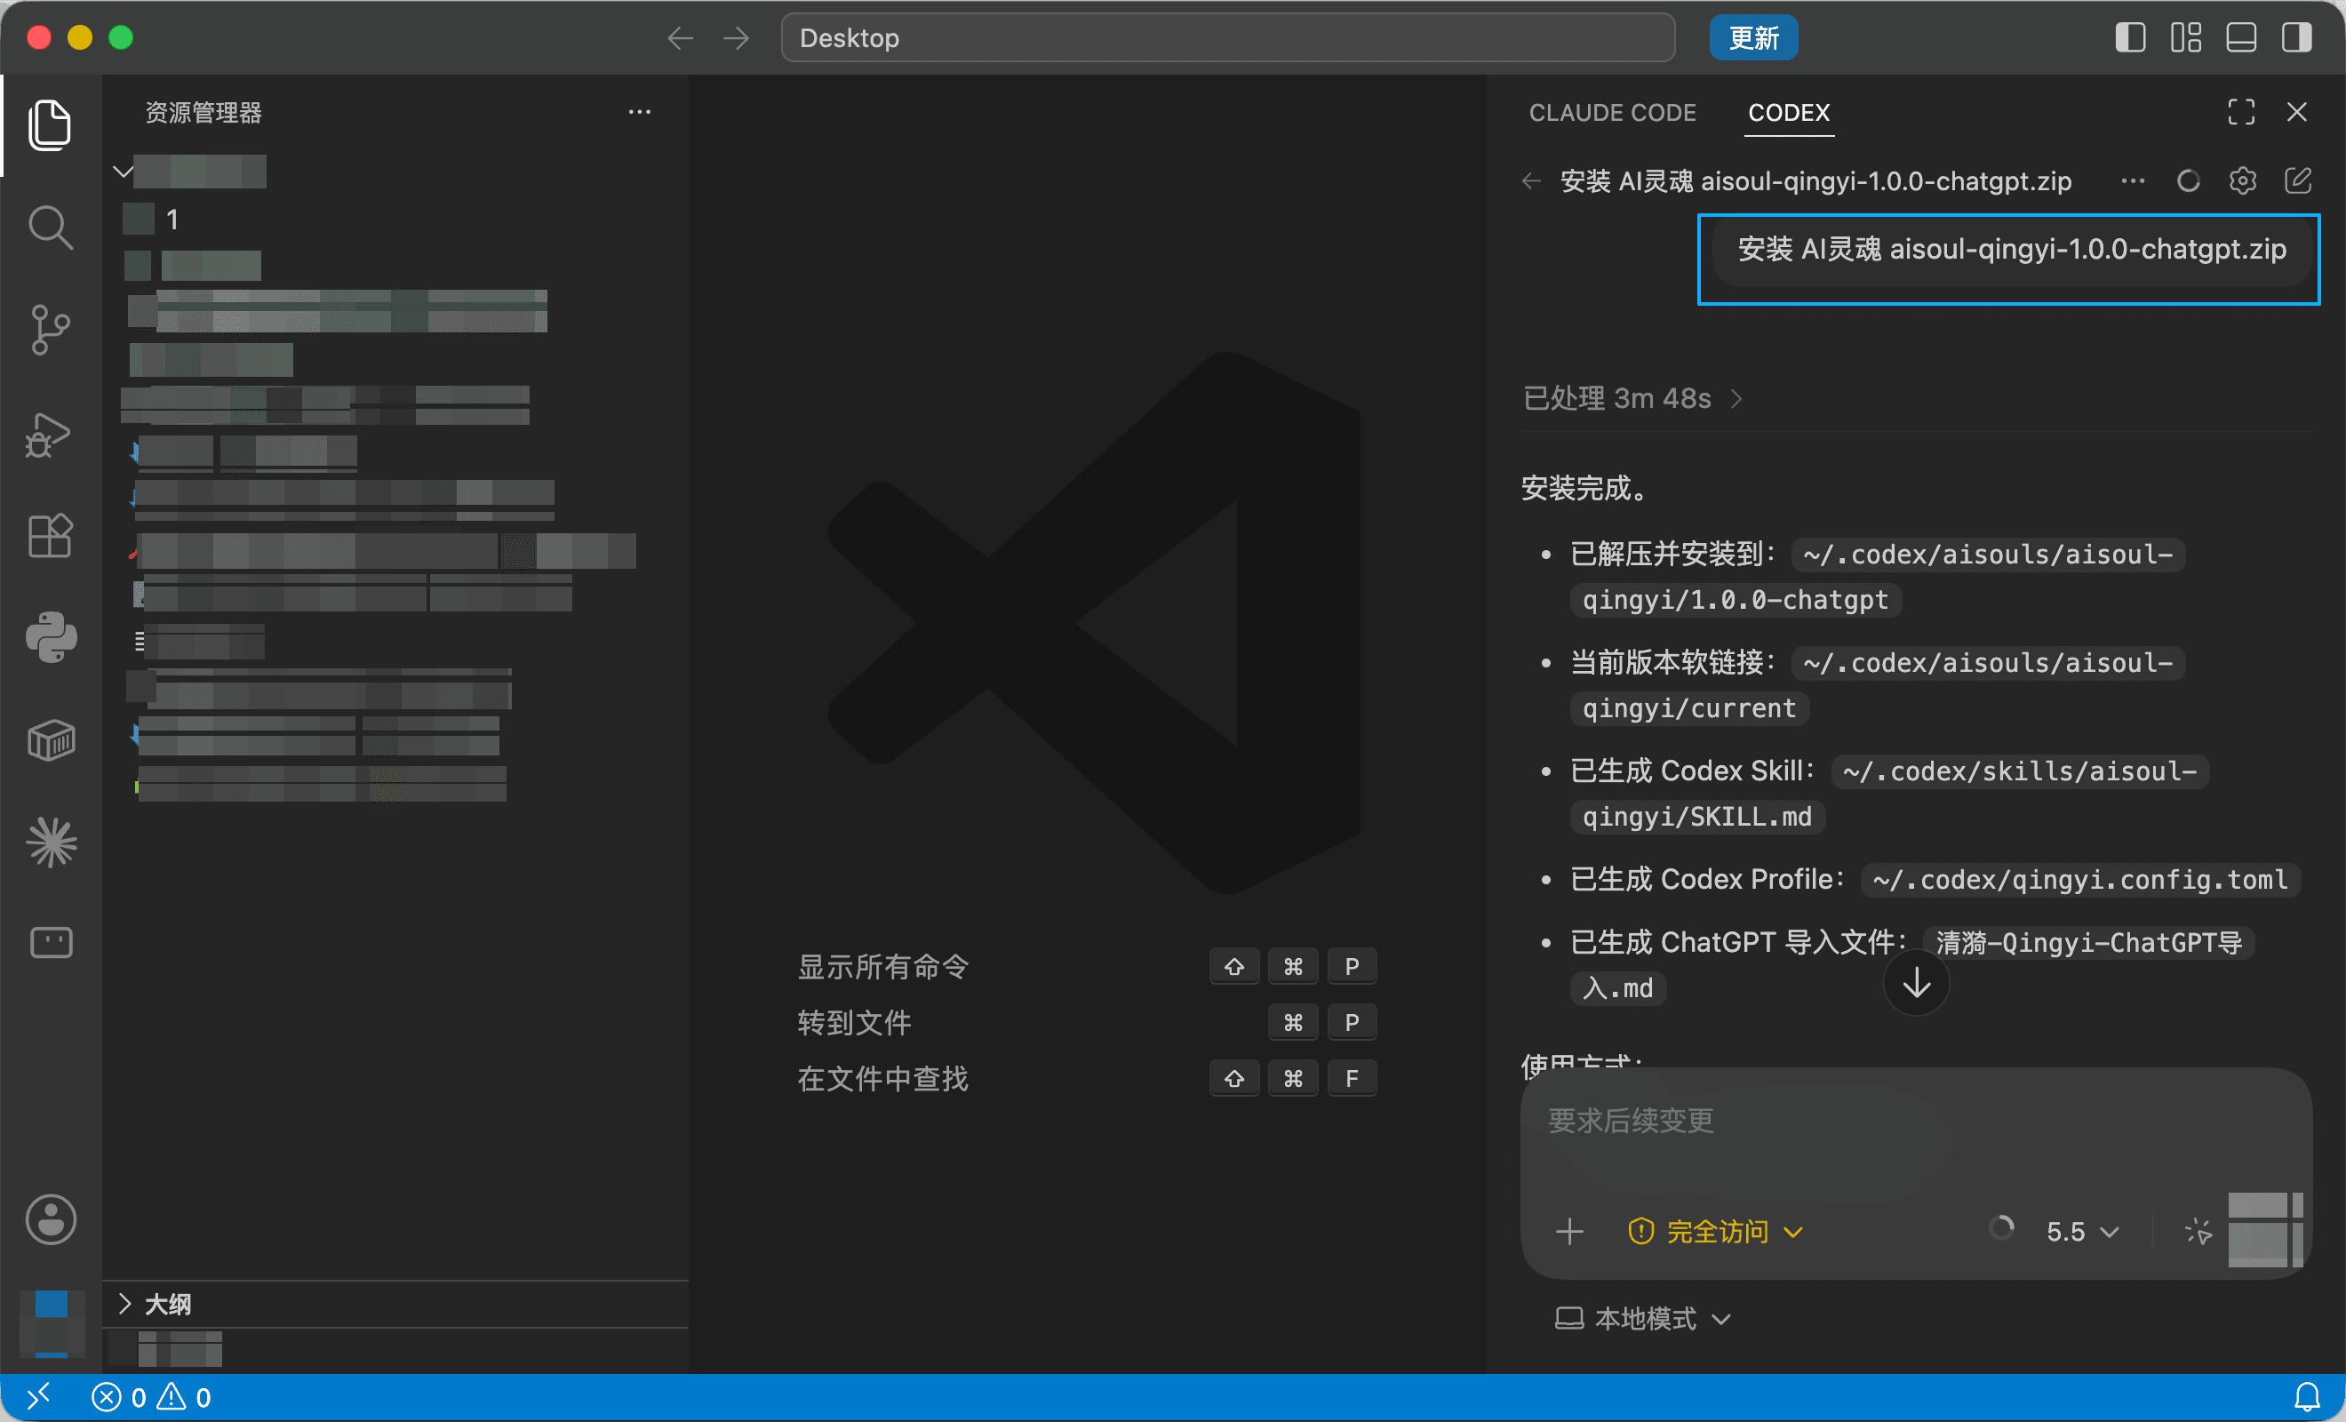This screenshot has width=2346, height=1422.
Task: Open the container box sidebar icon
Action: pos(51,740)
